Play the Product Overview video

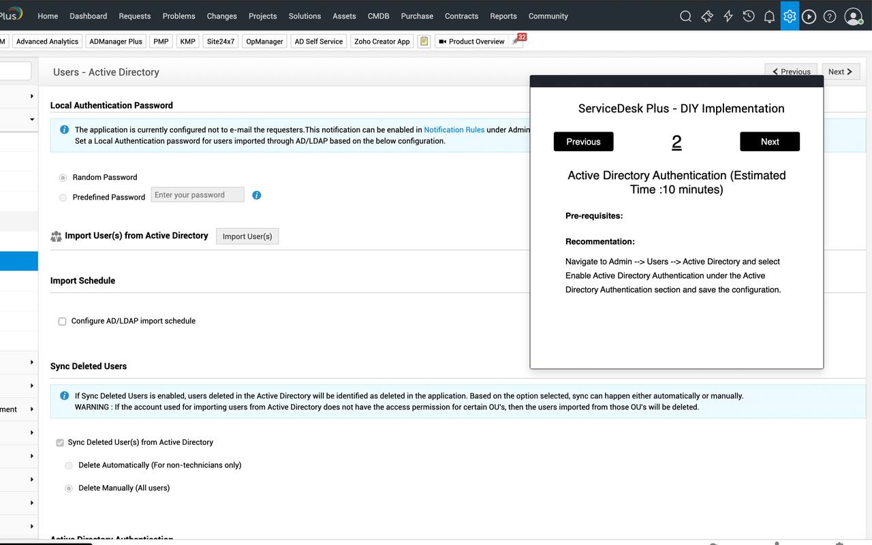[x=471, y=42]
